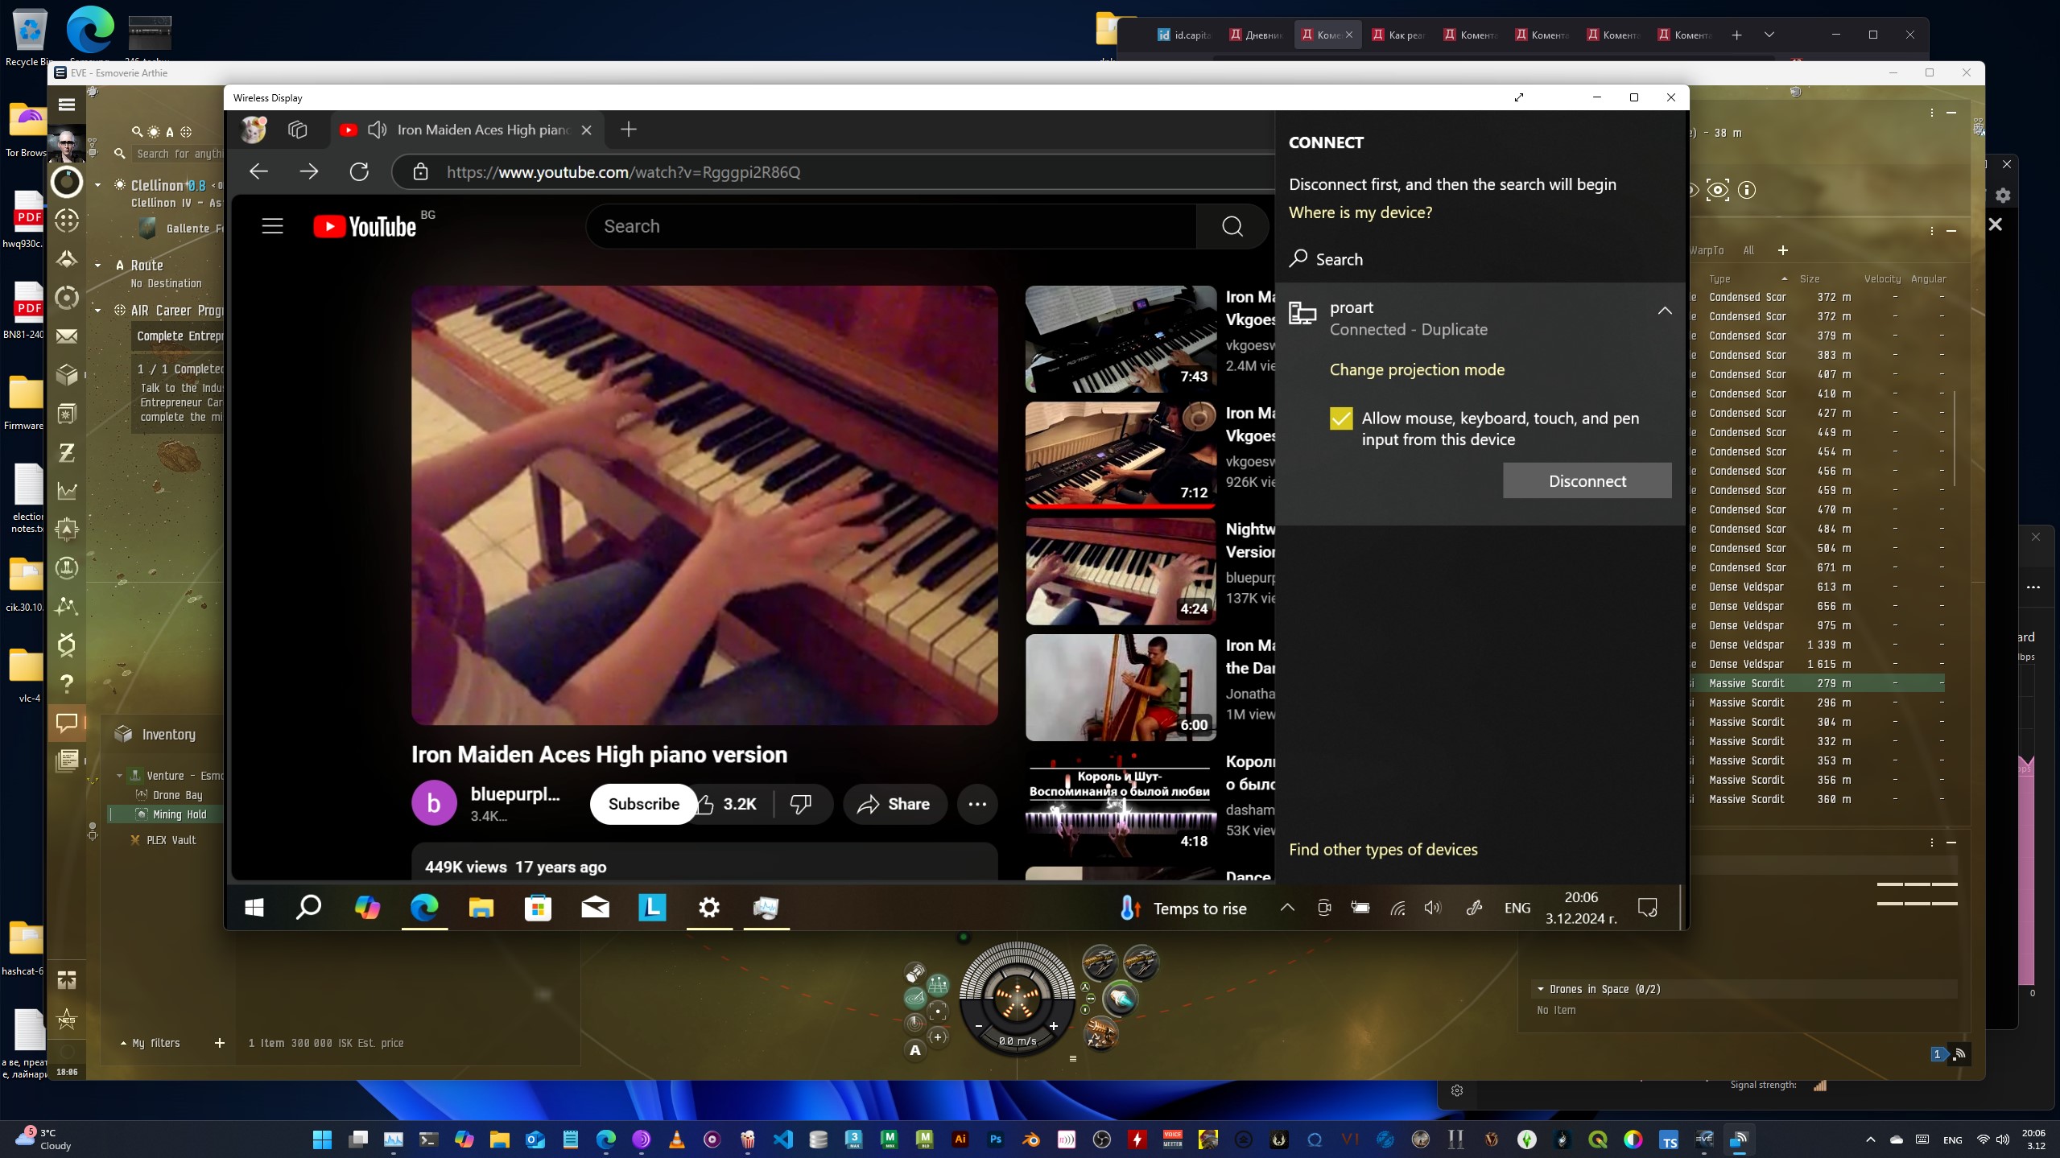Reload the YouTube page
The image size is (2060, 1158).
(359, 171)
